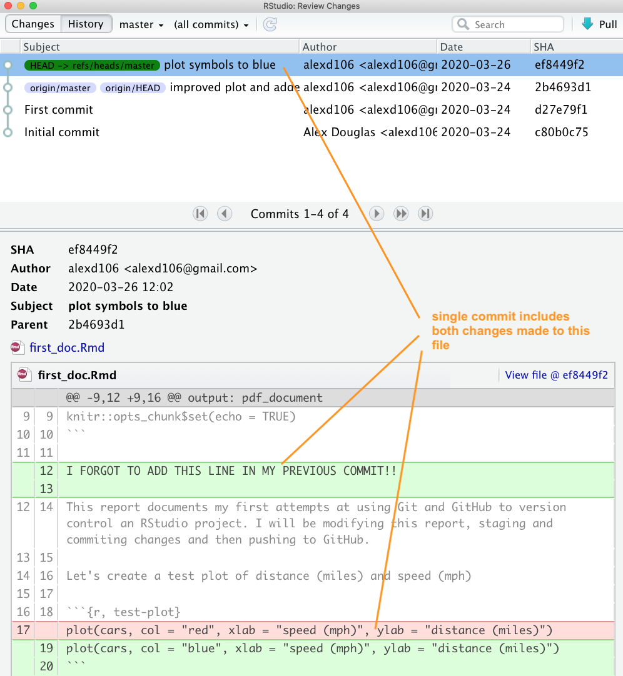Open the master branch dropdown
623x676 pixels.
pyautogui.click(x=141, y=25)
